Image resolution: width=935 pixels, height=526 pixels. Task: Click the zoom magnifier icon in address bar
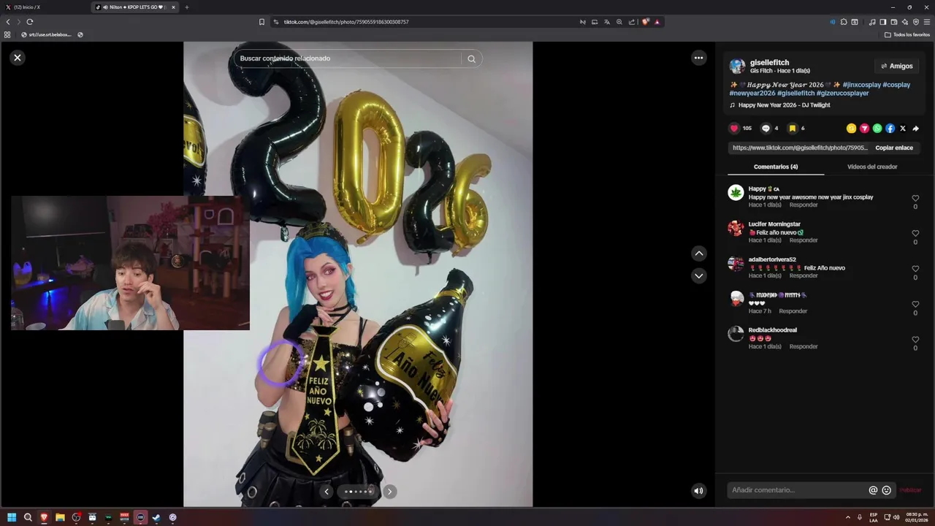click(619, 22)
